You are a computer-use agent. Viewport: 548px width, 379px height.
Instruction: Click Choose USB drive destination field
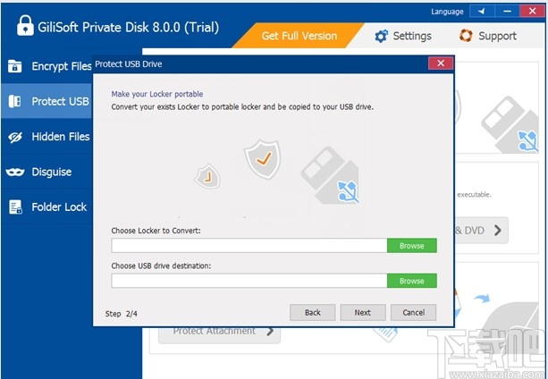[249, 281]
